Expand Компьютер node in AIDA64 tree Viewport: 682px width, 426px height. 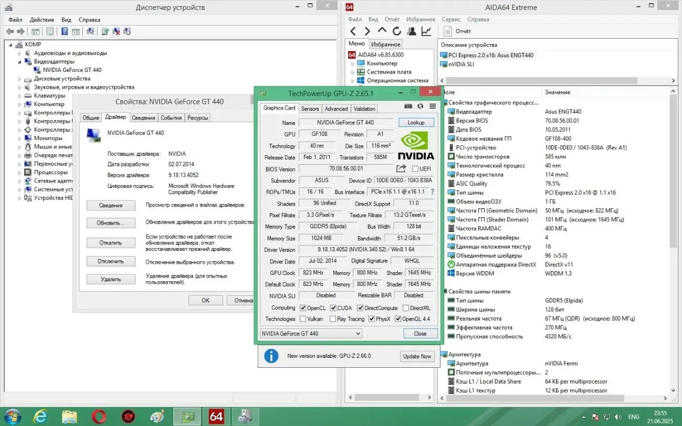coord(353,63)
